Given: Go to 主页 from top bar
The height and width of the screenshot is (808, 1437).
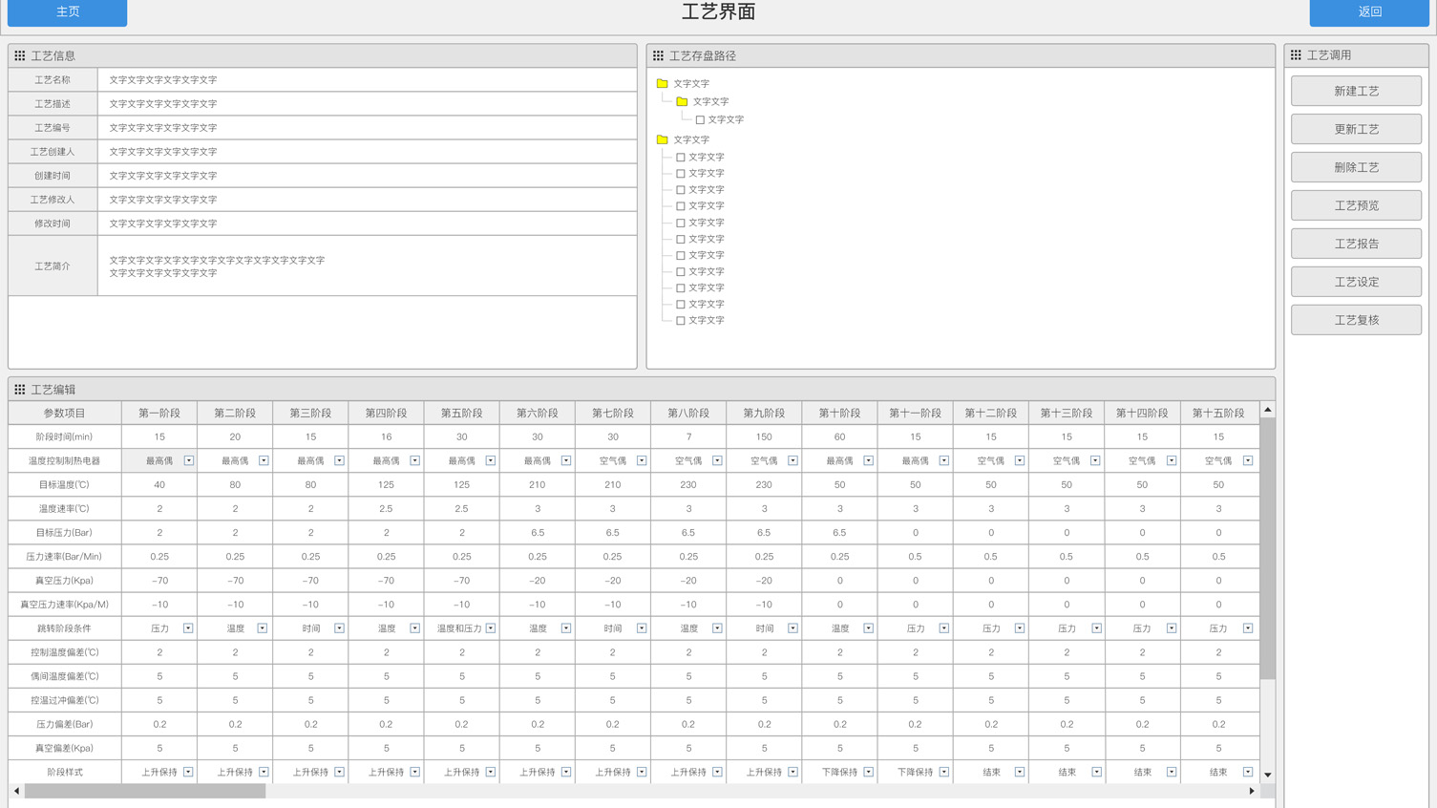Looking at the screenshot, I should [67, 11].
